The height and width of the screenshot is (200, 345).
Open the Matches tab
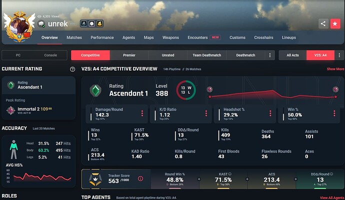point(74,37)
